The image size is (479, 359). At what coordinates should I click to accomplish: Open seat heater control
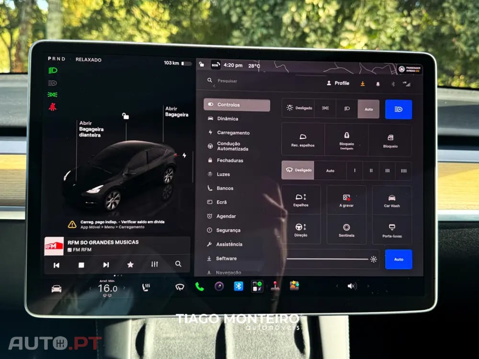(146, 287)
